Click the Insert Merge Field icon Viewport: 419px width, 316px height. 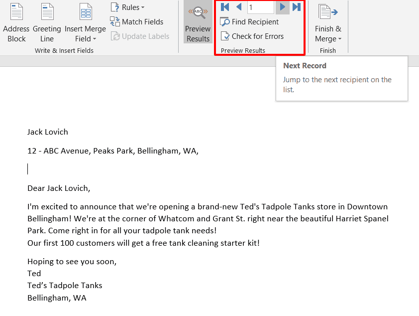coord(85,12)
